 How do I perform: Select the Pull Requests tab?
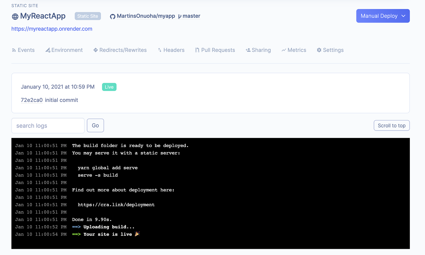pos(215,50)
